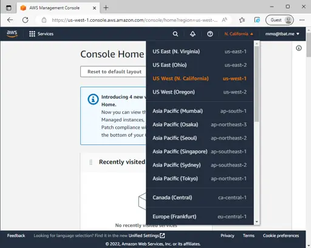Image resolution: width=311 pixels, height=248 pixels.
Task: Click the browser address bar URL
Action: (x=135, y=20)
